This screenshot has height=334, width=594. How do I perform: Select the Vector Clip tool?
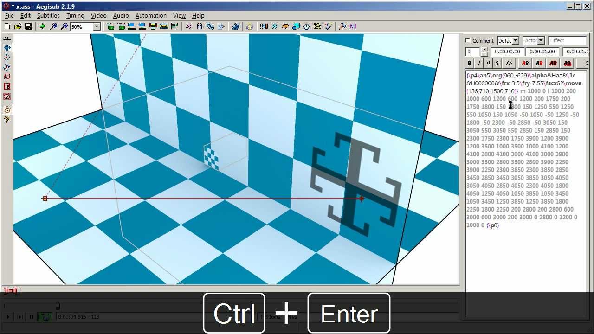click(x=7, y=96)
